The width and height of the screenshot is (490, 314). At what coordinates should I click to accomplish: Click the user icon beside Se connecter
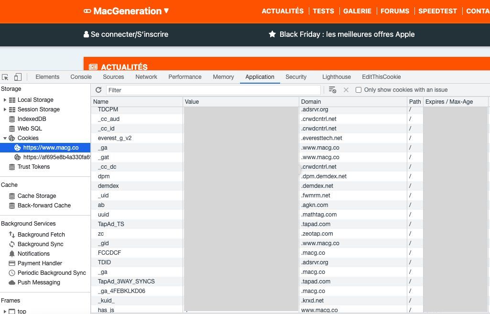click(86, 34)
